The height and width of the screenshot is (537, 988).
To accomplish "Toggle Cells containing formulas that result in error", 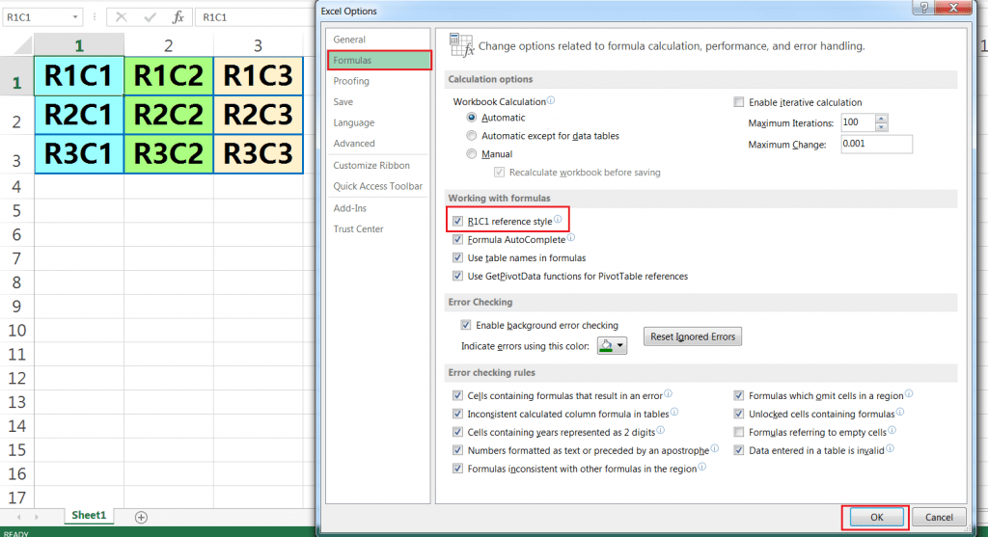I will [457, 396].
